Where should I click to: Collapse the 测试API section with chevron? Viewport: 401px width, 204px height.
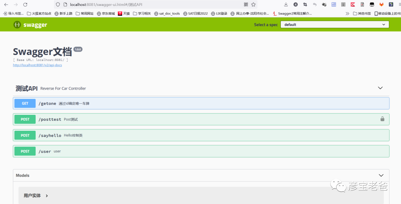(x=380, y=88)
